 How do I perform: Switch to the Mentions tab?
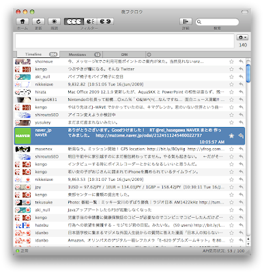coord(81,55)
